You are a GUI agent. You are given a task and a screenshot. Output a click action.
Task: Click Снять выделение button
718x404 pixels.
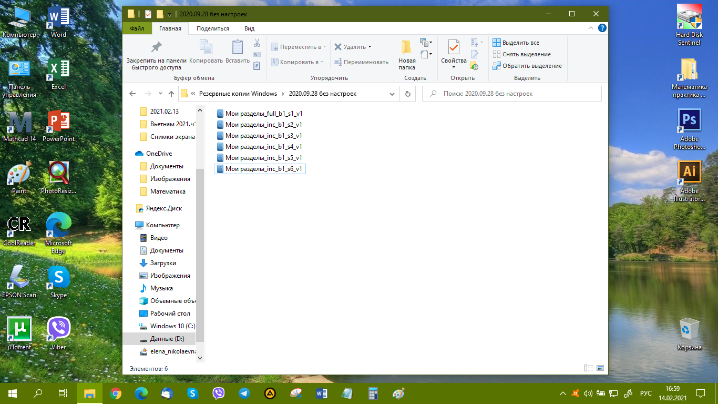click(x=521, y=54)
